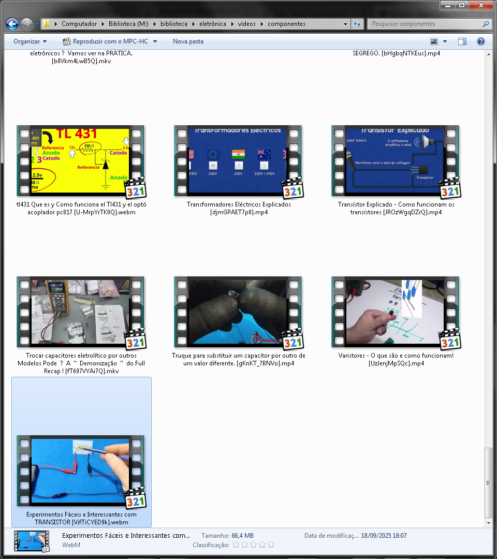The width and height of the screenshot is (497, 559).
Task: Select Biblioteca (M:) breadcrumb
Action: 128,24
